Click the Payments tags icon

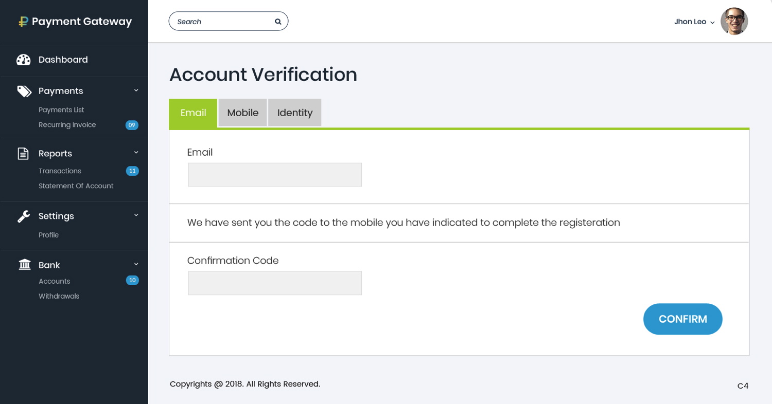24,91
